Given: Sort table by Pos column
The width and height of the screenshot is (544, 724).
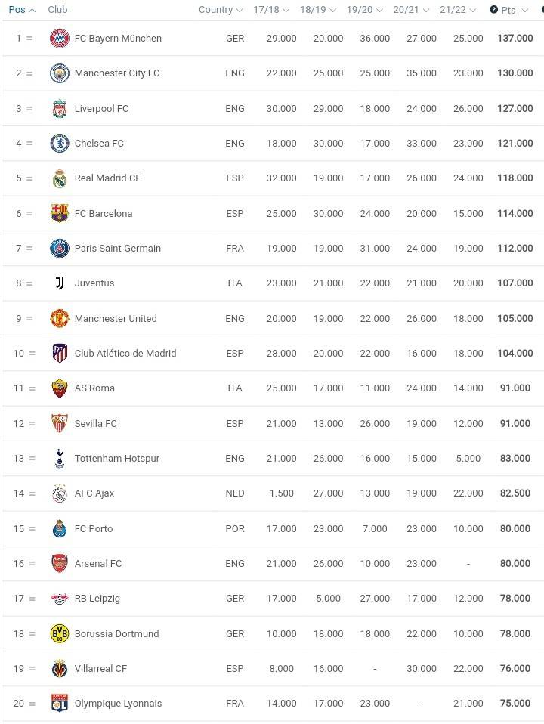Looking at the screenshot, I should [x=22, y=9].
